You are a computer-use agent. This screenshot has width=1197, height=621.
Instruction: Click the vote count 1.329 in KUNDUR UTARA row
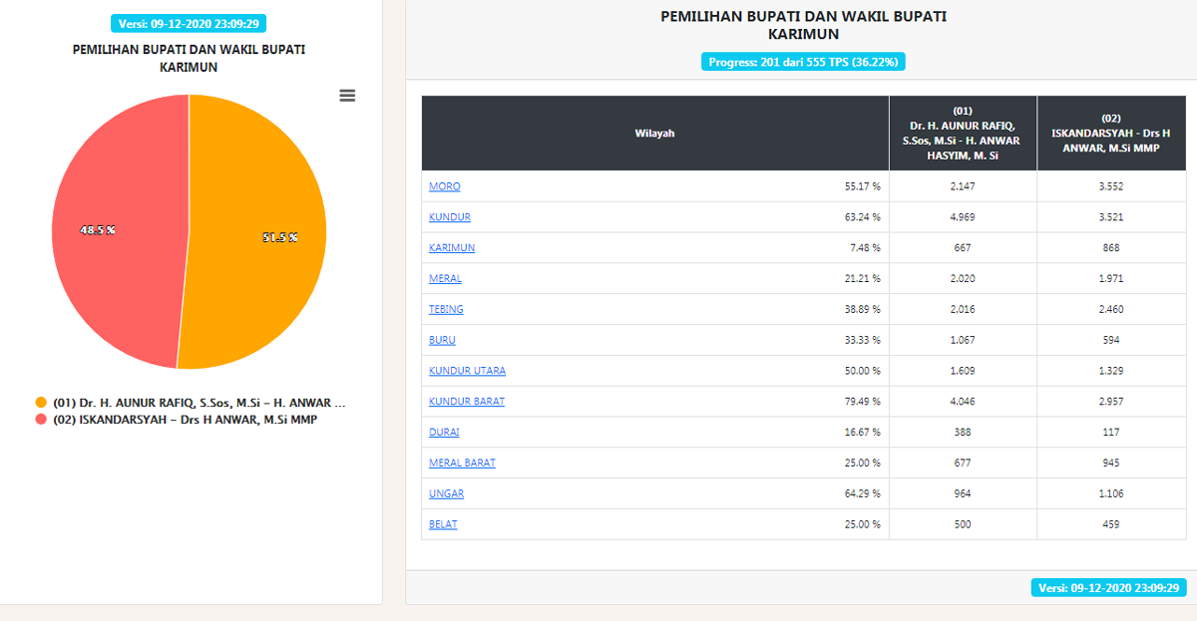[x=1111, y=371]
